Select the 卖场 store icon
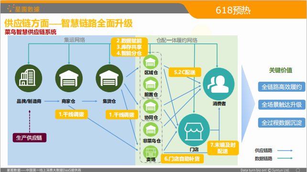The height and width of the screenshot is (172, 307). 151,152
